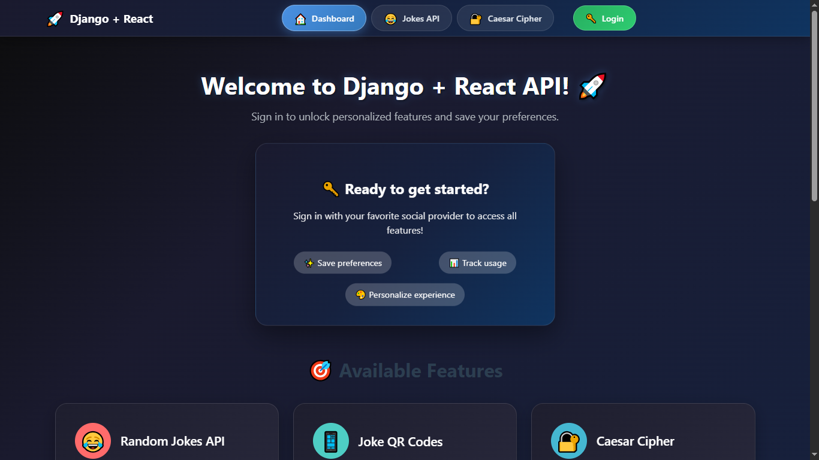
Task: Select the house icon on Dashboard button
Action: pyautogui.click(x=300, y=18)
